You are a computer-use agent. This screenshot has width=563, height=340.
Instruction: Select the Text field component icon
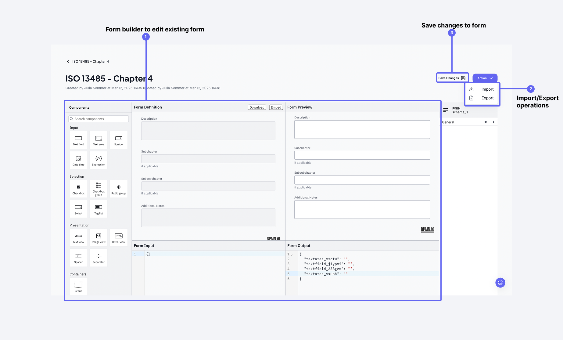click(x=78, y=140)
